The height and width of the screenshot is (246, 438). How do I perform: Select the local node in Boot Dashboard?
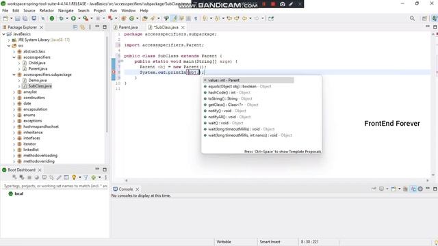18,194
